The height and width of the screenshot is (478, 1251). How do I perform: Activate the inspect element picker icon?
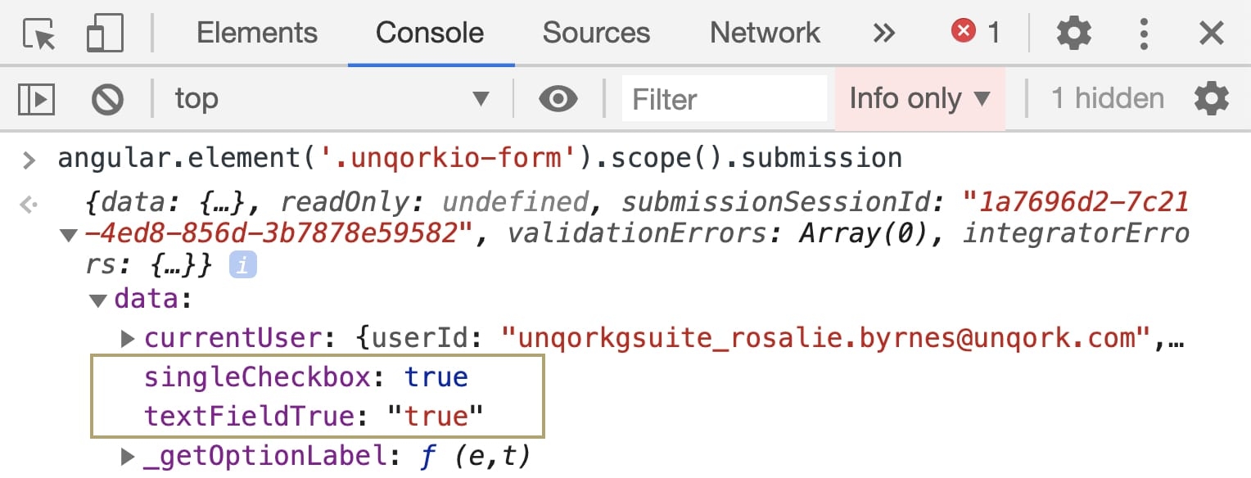tap(39, 34)
